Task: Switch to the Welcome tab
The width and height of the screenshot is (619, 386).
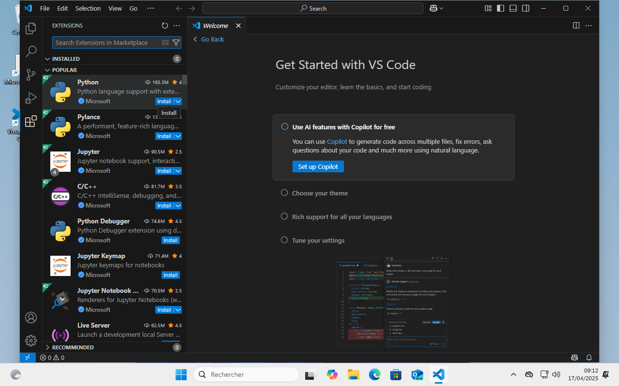Action: pyautogui.click(x=216, y=26)
